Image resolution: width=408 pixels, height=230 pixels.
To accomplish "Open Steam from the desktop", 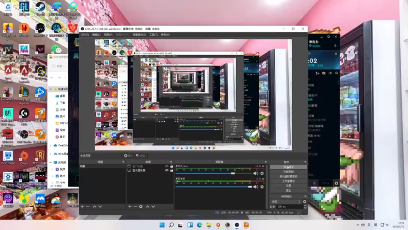I will (40, 8).
